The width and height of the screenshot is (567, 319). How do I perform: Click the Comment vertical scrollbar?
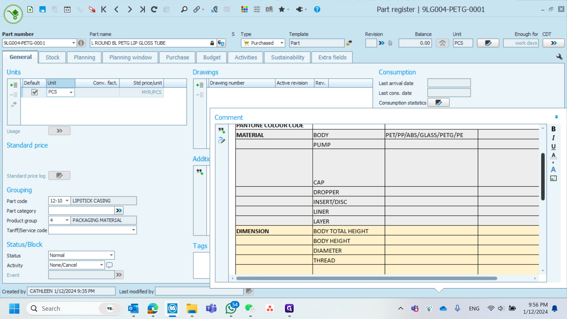(x=543, y=177)
